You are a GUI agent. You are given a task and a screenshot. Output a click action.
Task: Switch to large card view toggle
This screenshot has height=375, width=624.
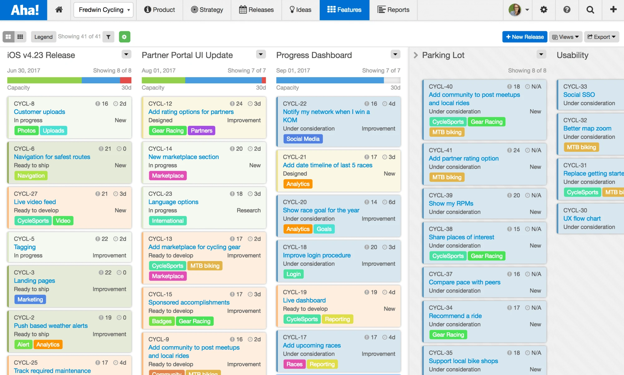point(8,37)
